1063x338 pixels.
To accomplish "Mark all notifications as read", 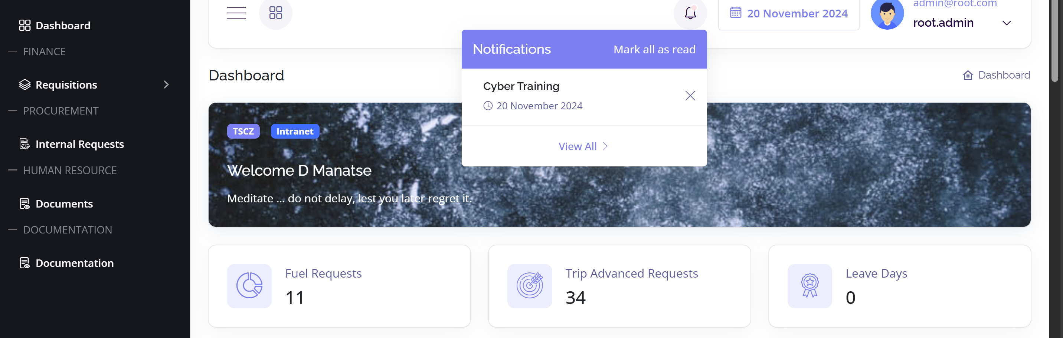I will click(x=654, y=49).
